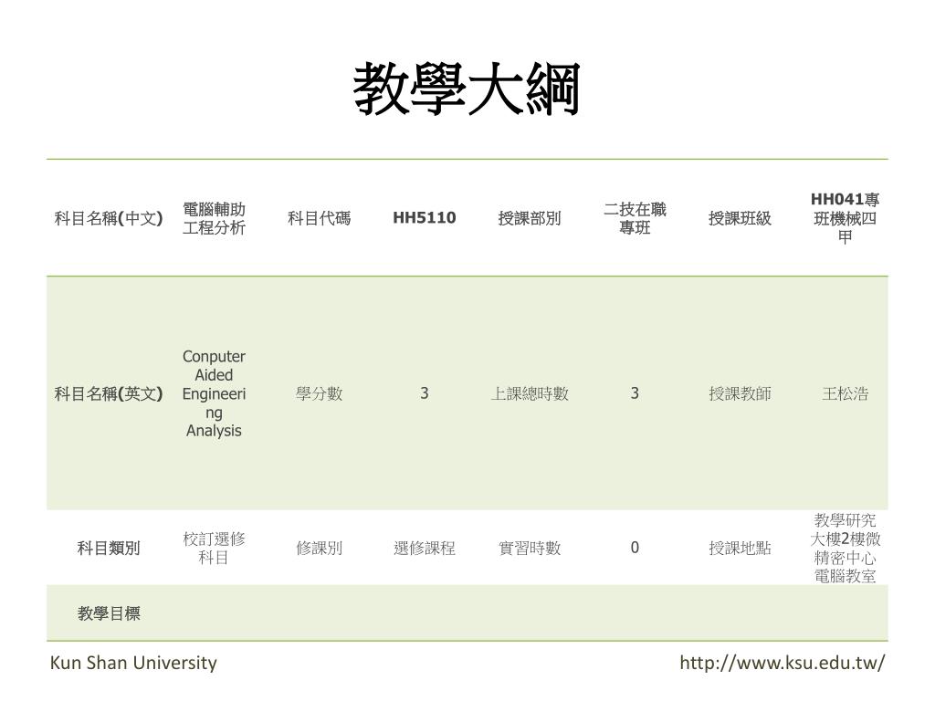
Task: Click the value 0 beside 實習時數
Action: [635, 548]
